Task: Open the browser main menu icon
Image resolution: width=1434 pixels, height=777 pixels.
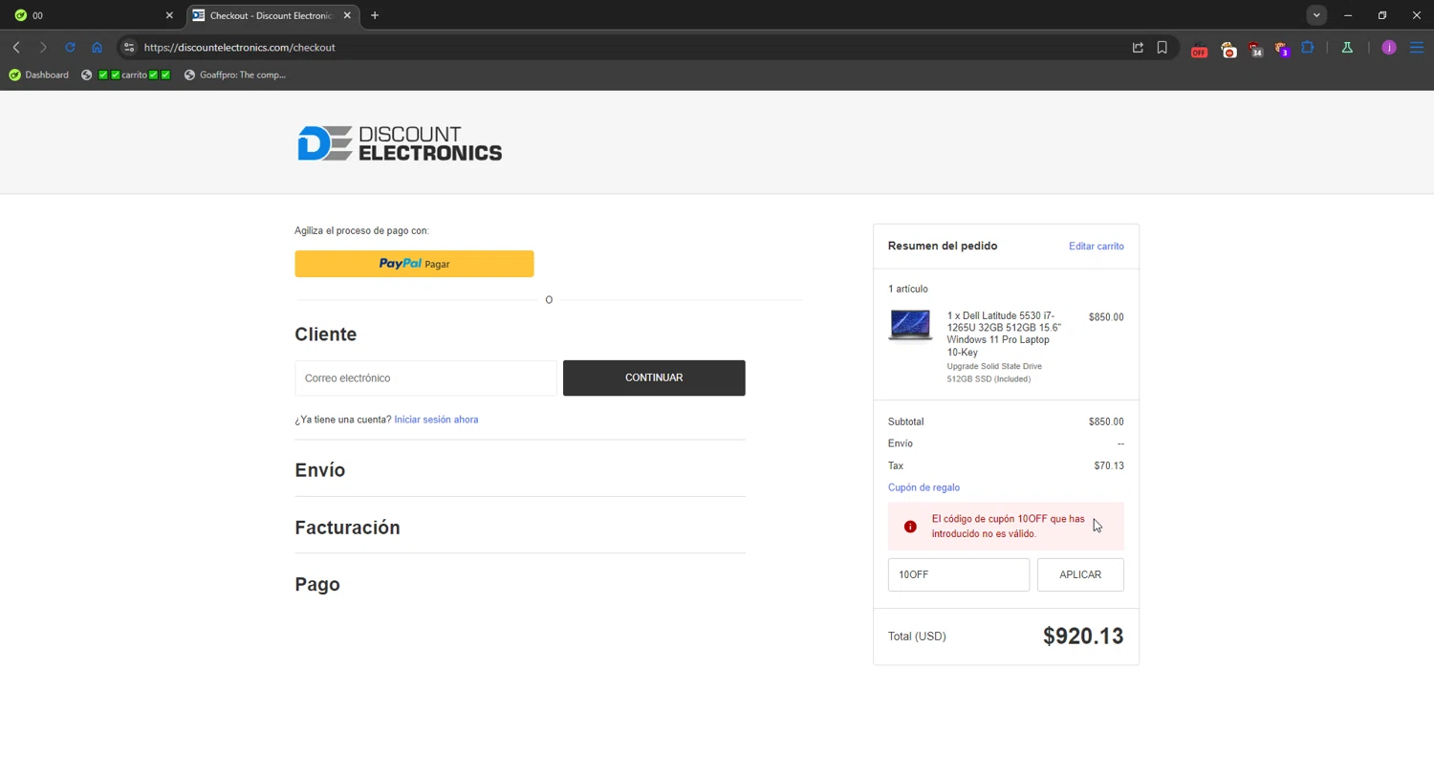Action: pos(1417,47)
